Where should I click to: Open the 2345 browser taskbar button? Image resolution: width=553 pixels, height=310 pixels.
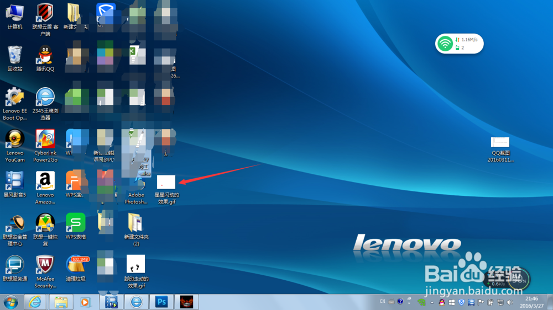136,302
